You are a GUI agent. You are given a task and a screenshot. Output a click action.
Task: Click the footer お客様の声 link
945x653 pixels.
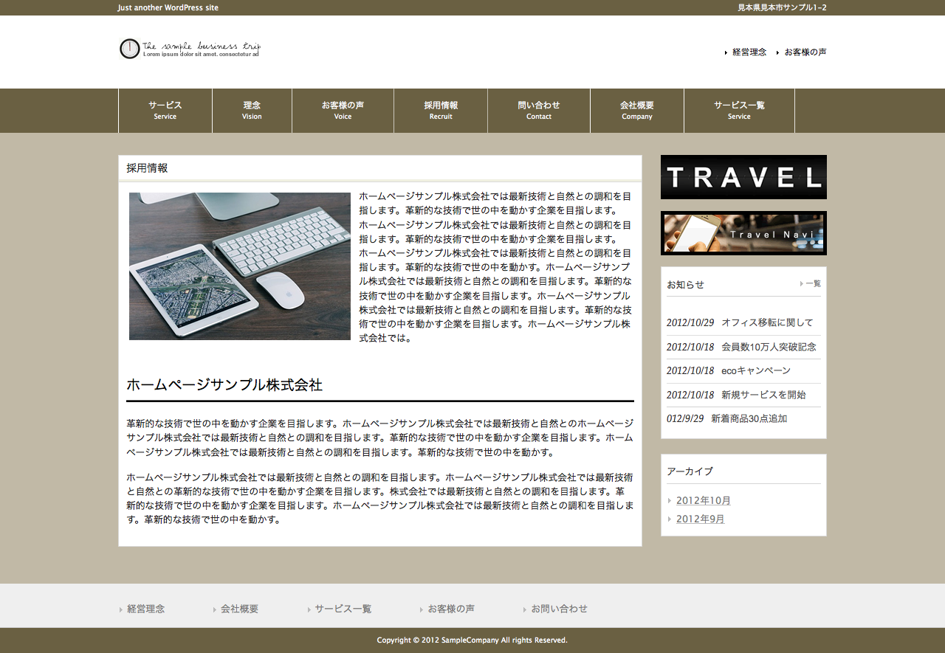click(451, 609)
